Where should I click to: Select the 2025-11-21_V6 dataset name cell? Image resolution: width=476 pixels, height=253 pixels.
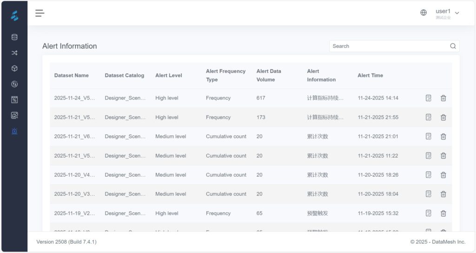tap(74, 136)
